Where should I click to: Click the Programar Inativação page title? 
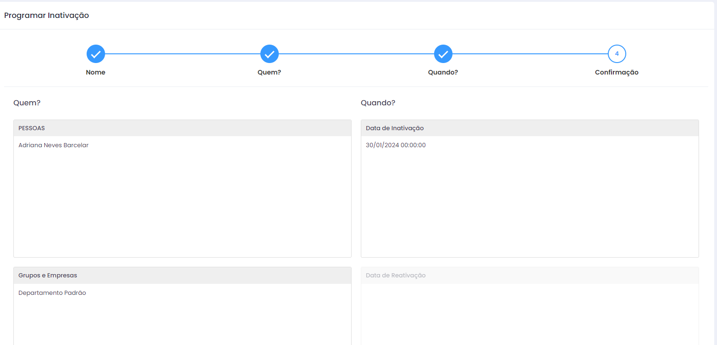point(47,16)
